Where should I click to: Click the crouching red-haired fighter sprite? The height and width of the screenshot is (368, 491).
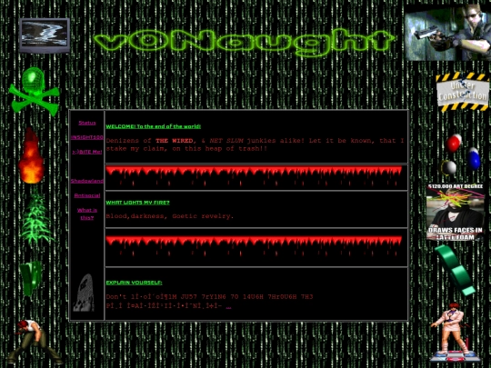[x=35, y=342]
